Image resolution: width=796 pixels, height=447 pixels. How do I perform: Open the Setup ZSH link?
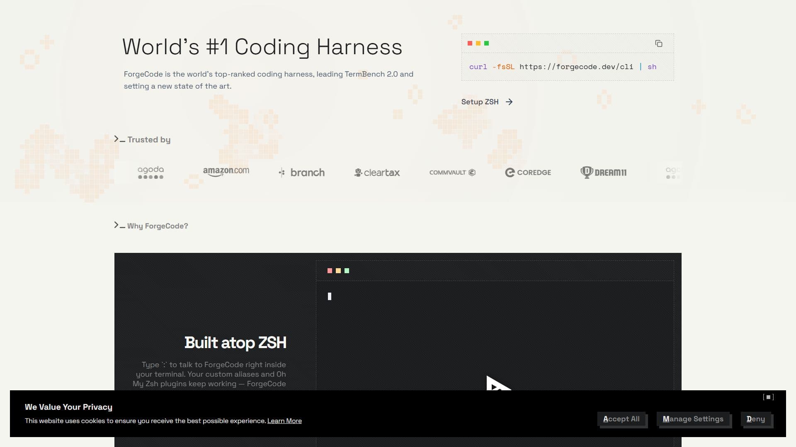[487, 102]
